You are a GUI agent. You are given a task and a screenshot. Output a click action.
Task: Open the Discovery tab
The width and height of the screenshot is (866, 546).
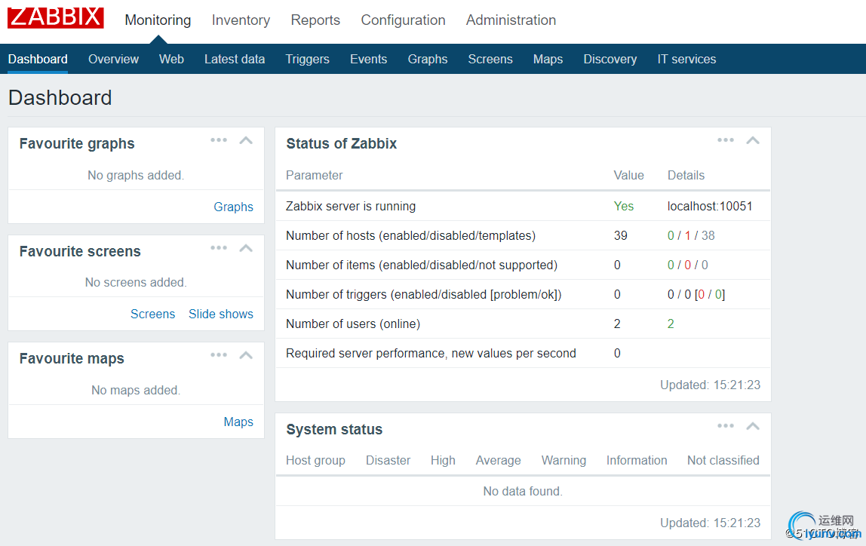coord(610,59)
